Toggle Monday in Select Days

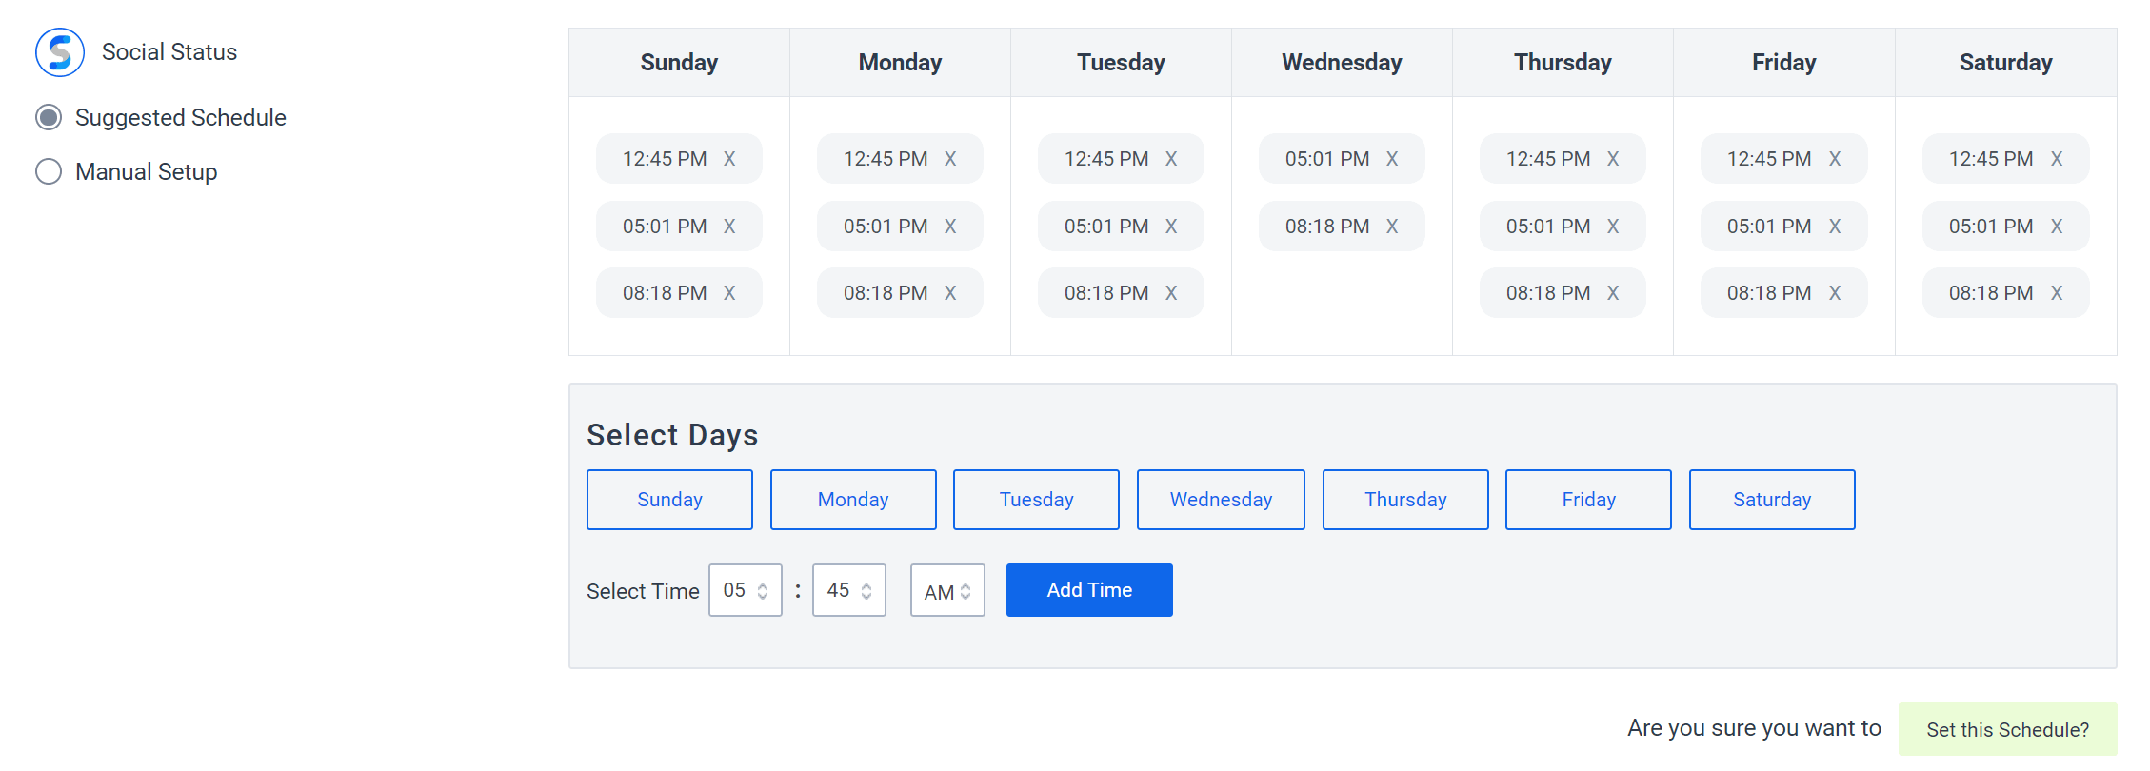(x=853, y=500)
